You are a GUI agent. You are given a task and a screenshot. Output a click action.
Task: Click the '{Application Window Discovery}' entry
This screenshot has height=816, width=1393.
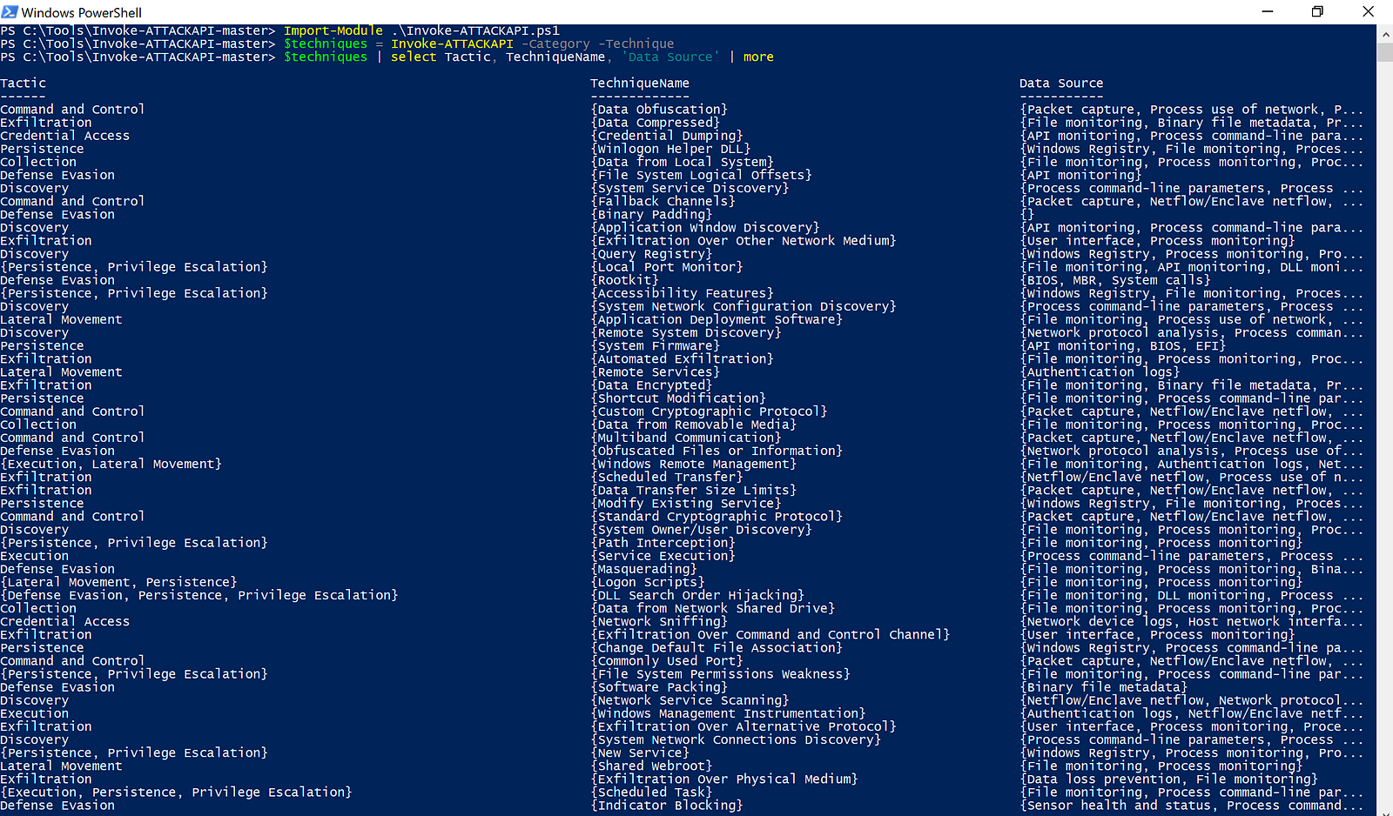tap(705, 227)
